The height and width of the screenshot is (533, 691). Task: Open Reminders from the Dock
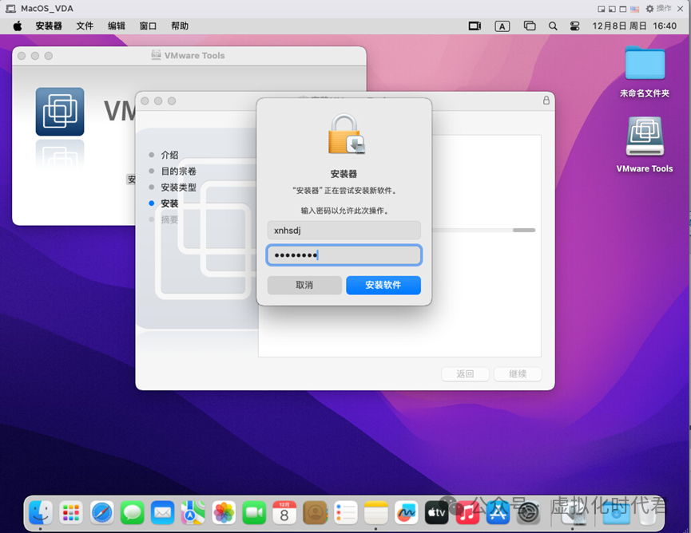pos(345,512)
